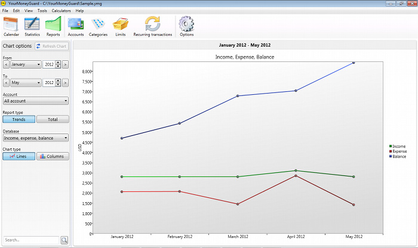Select the Trends report type
Screen dimensions: 418x248
tap(19, 119)
